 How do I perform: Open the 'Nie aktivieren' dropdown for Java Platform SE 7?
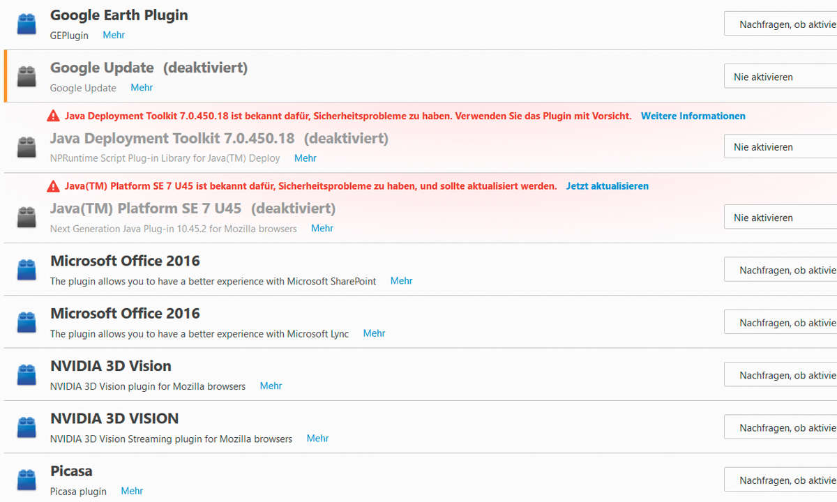pos(781,218)
